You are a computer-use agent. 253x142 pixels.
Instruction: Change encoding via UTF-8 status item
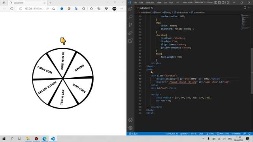[x=194, y=134]
